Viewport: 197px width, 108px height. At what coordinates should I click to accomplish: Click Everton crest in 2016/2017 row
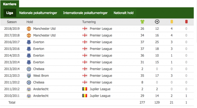click(29, 42)
